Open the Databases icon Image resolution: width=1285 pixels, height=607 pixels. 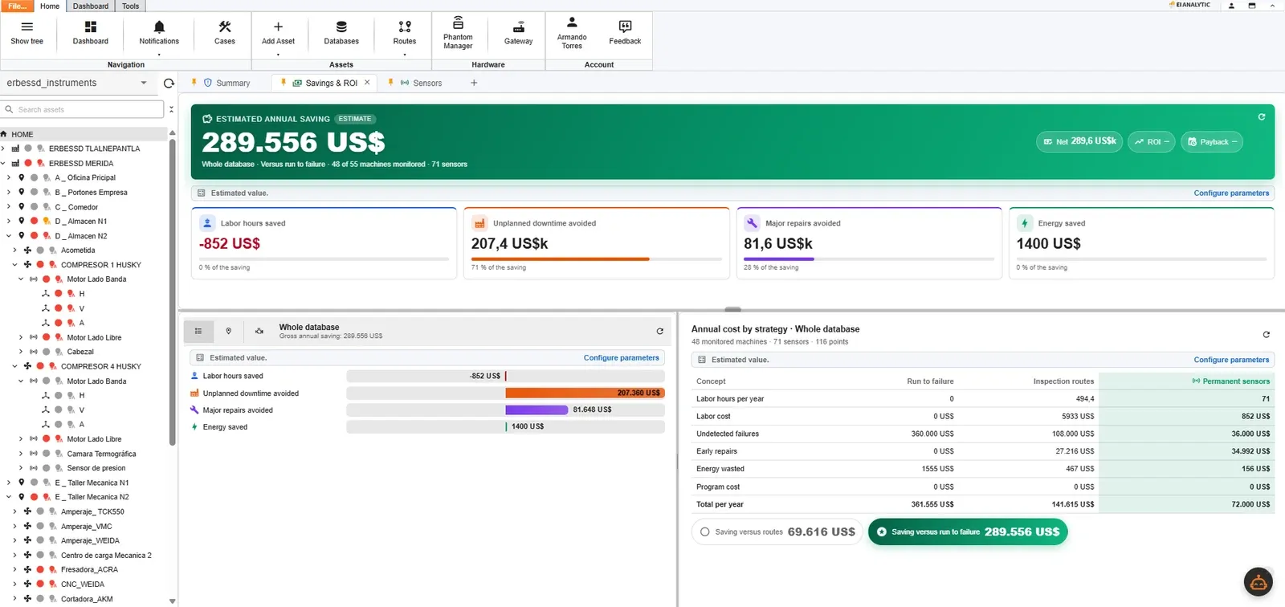tap(341, 32)
